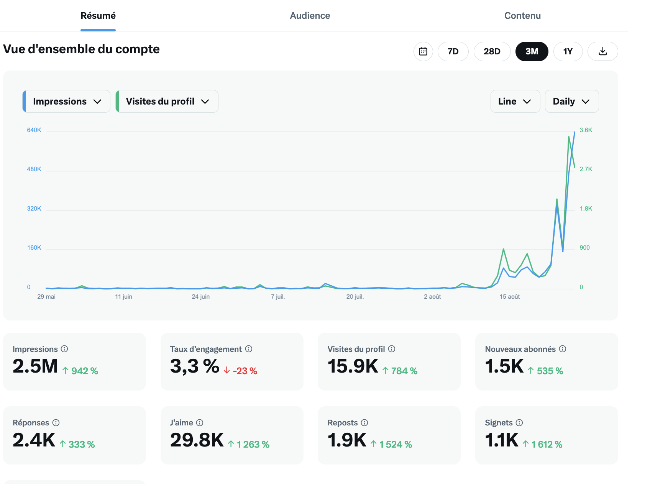The image size is (650, 484).
Task: Click info icon next to Impressions
Action: point(64,349)
